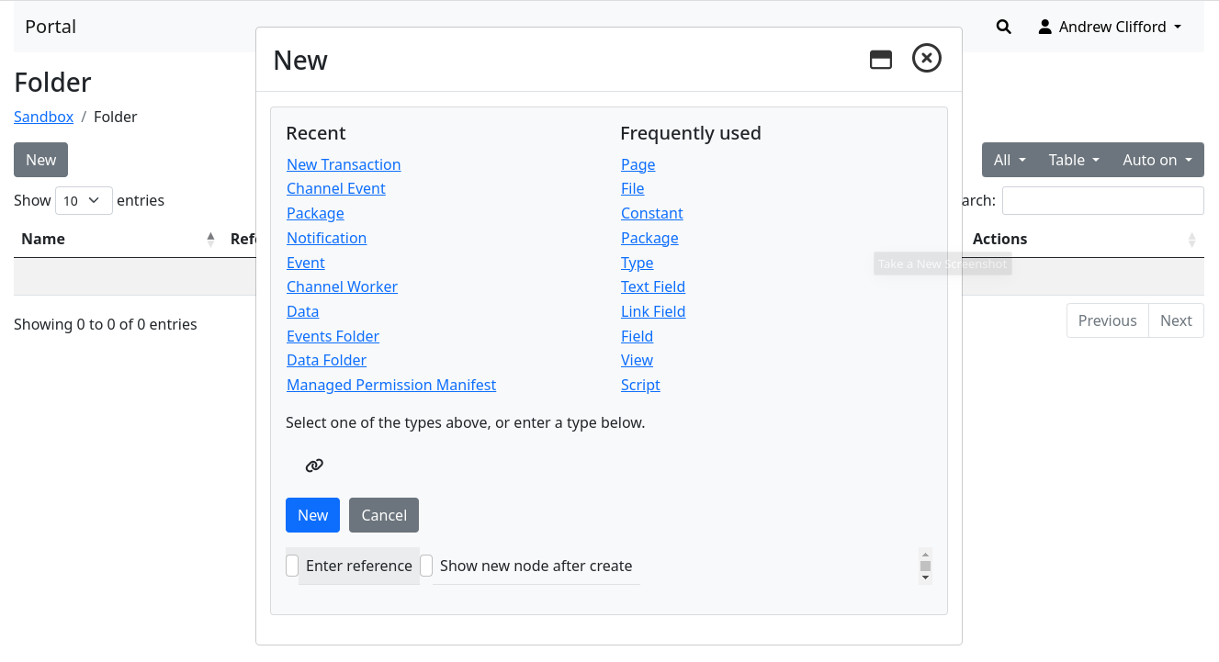
Task: Open the Table dropdown
Action: pos(1073,159)
